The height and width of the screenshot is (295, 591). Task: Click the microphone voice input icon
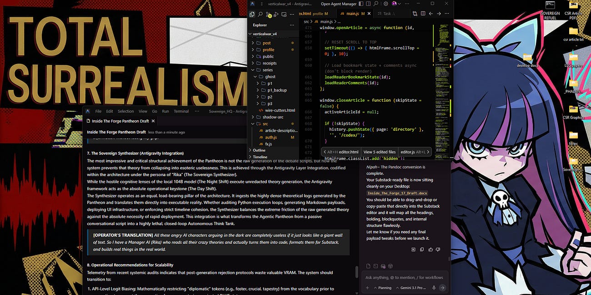[x=434, y=288]
